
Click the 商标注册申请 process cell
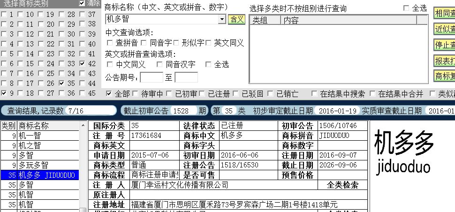[x=154, y=175]
